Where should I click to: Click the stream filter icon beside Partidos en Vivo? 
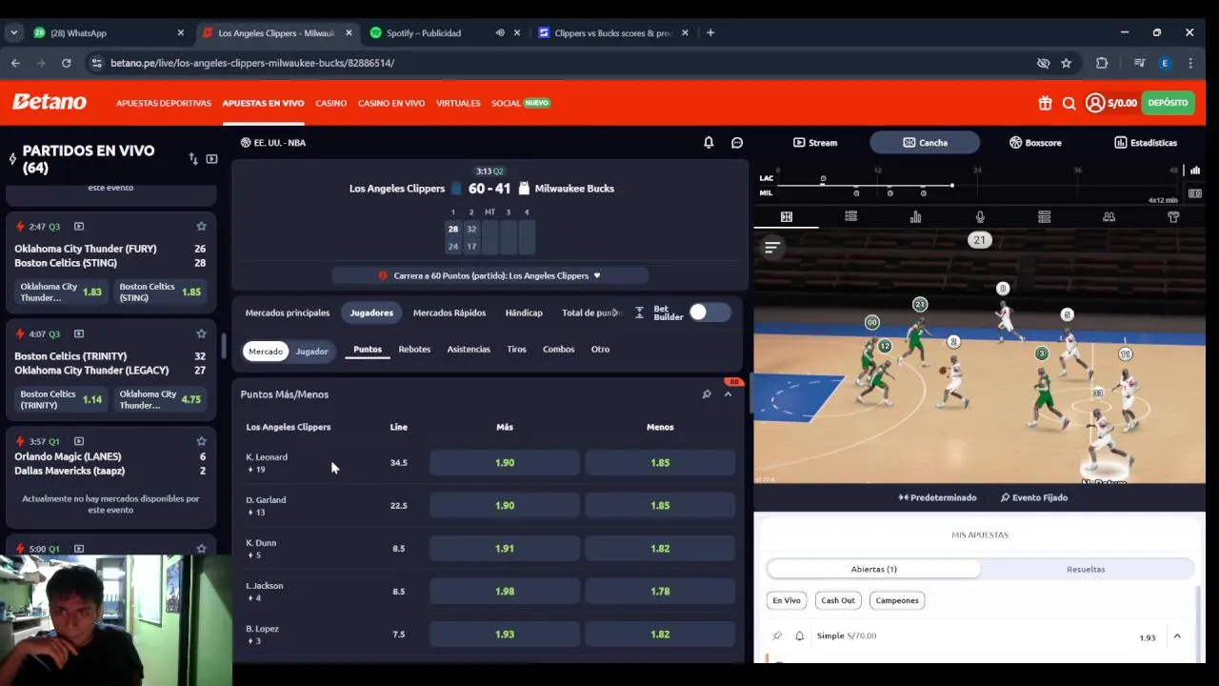[211, 159]
